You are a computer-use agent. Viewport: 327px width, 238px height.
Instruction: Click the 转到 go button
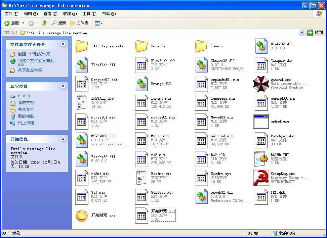coord(315,33)
